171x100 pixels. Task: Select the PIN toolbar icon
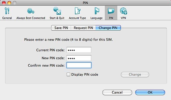tap(111, 13)
